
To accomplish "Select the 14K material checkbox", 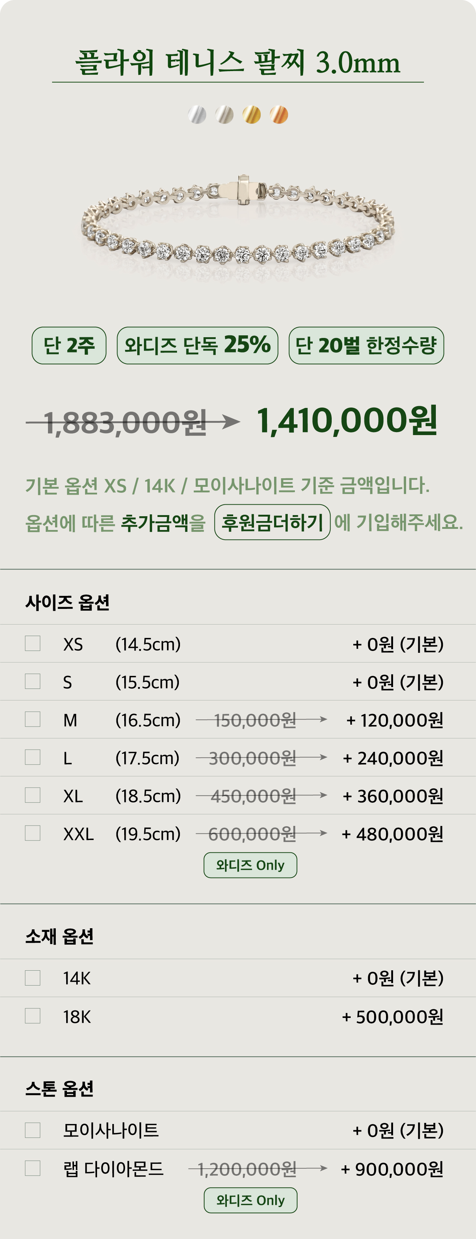I will coord(33,978).
